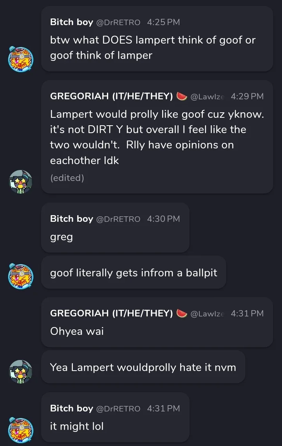Click the 'Bitch boy' name at 4:30 PM

coord(72,218)
